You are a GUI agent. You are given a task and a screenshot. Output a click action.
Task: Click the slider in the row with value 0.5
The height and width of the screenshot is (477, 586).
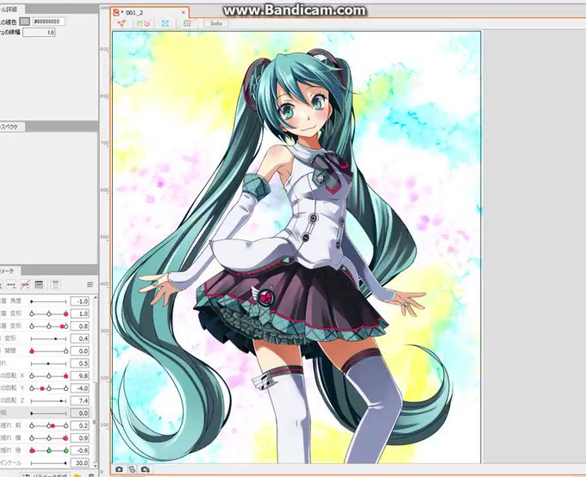48,363
